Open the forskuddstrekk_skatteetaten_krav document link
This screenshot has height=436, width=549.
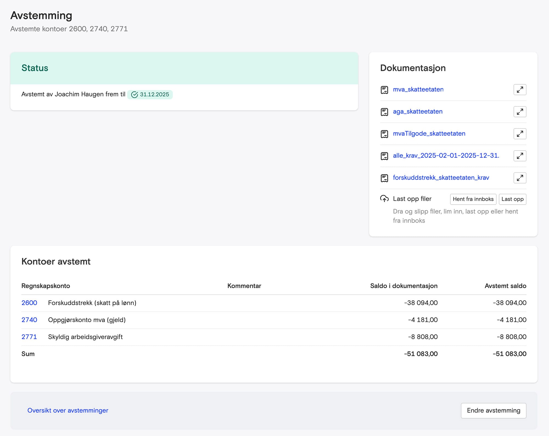click(441, 178)
